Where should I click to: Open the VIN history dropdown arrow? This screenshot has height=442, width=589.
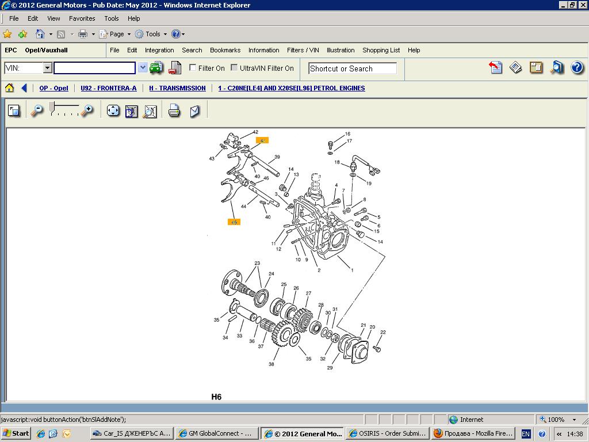143,68
